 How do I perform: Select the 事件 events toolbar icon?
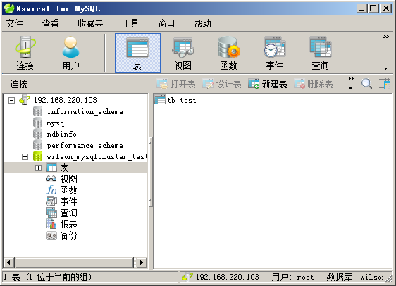pyautogui.click(x=274, y=53)
